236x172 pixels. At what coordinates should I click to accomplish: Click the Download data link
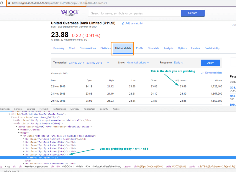[214, 73]
